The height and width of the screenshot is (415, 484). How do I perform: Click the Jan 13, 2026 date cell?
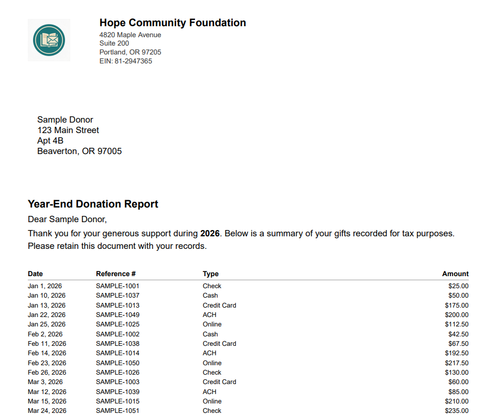pos(47,305)
